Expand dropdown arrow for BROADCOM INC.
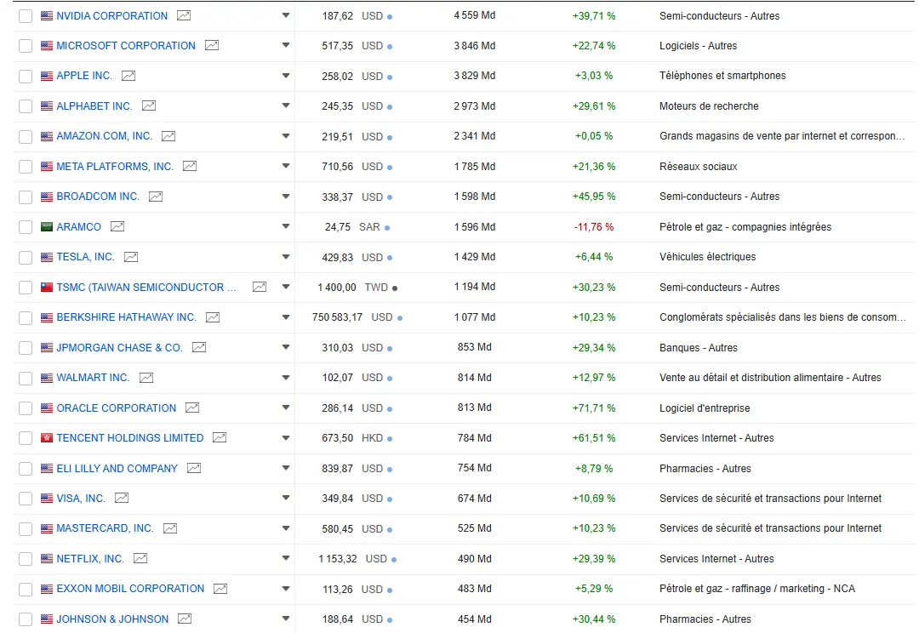 [x=286, y=196]
